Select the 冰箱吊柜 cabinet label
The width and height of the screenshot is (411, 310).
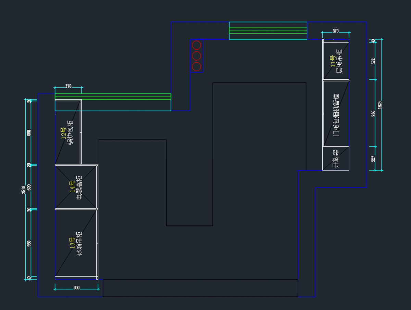point(79,243)
